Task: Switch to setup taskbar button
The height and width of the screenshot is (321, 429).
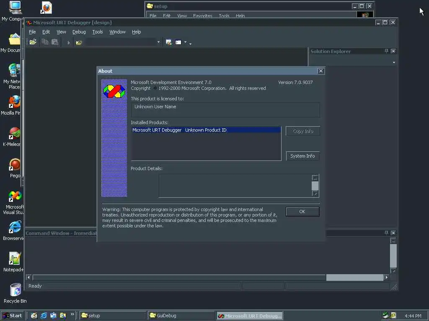Action: [x=112, y=316]
